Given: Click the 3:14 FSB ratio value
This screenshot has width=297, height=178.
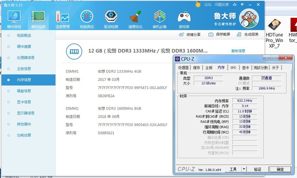Looking at the screenshot, I should pos(245,106).
